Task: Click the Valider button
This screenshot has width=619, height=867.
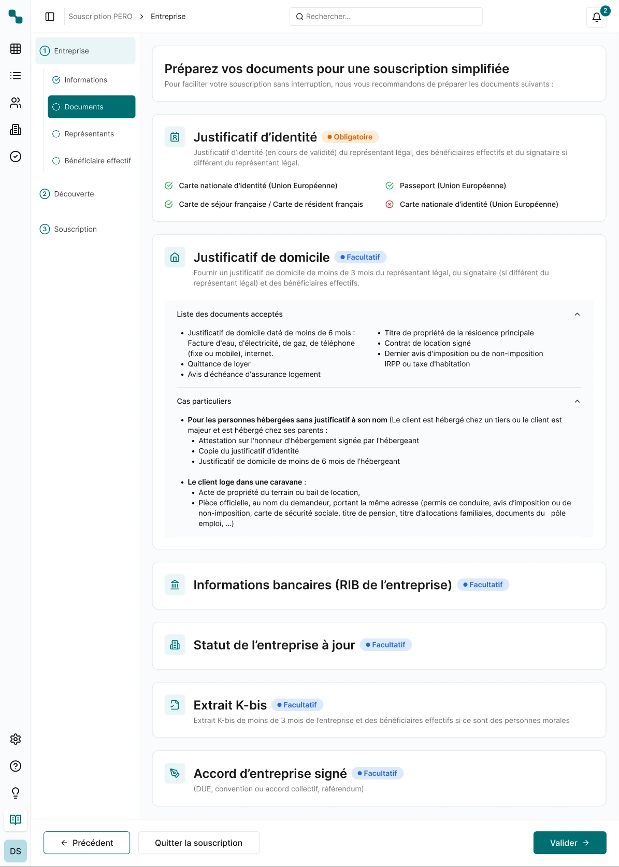Action: 570,843
